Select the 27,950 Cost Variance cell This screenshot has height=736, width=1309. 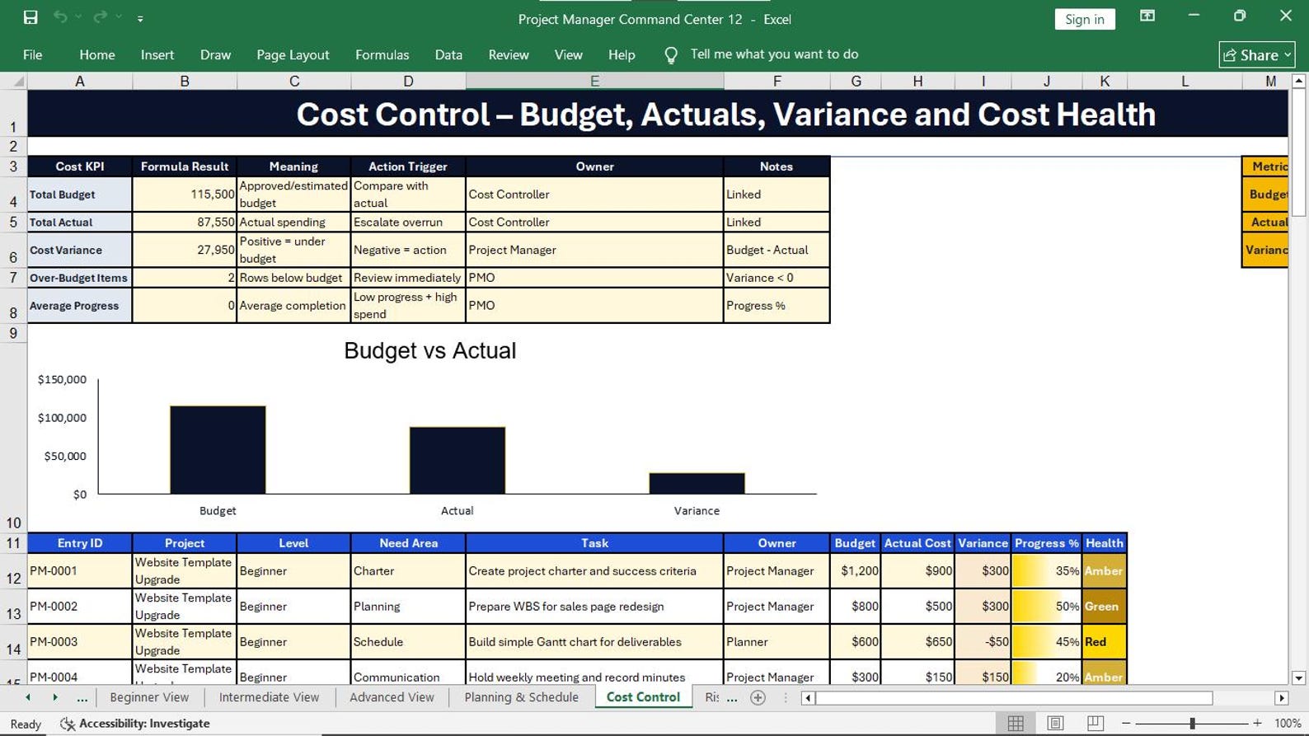[185, 250]
